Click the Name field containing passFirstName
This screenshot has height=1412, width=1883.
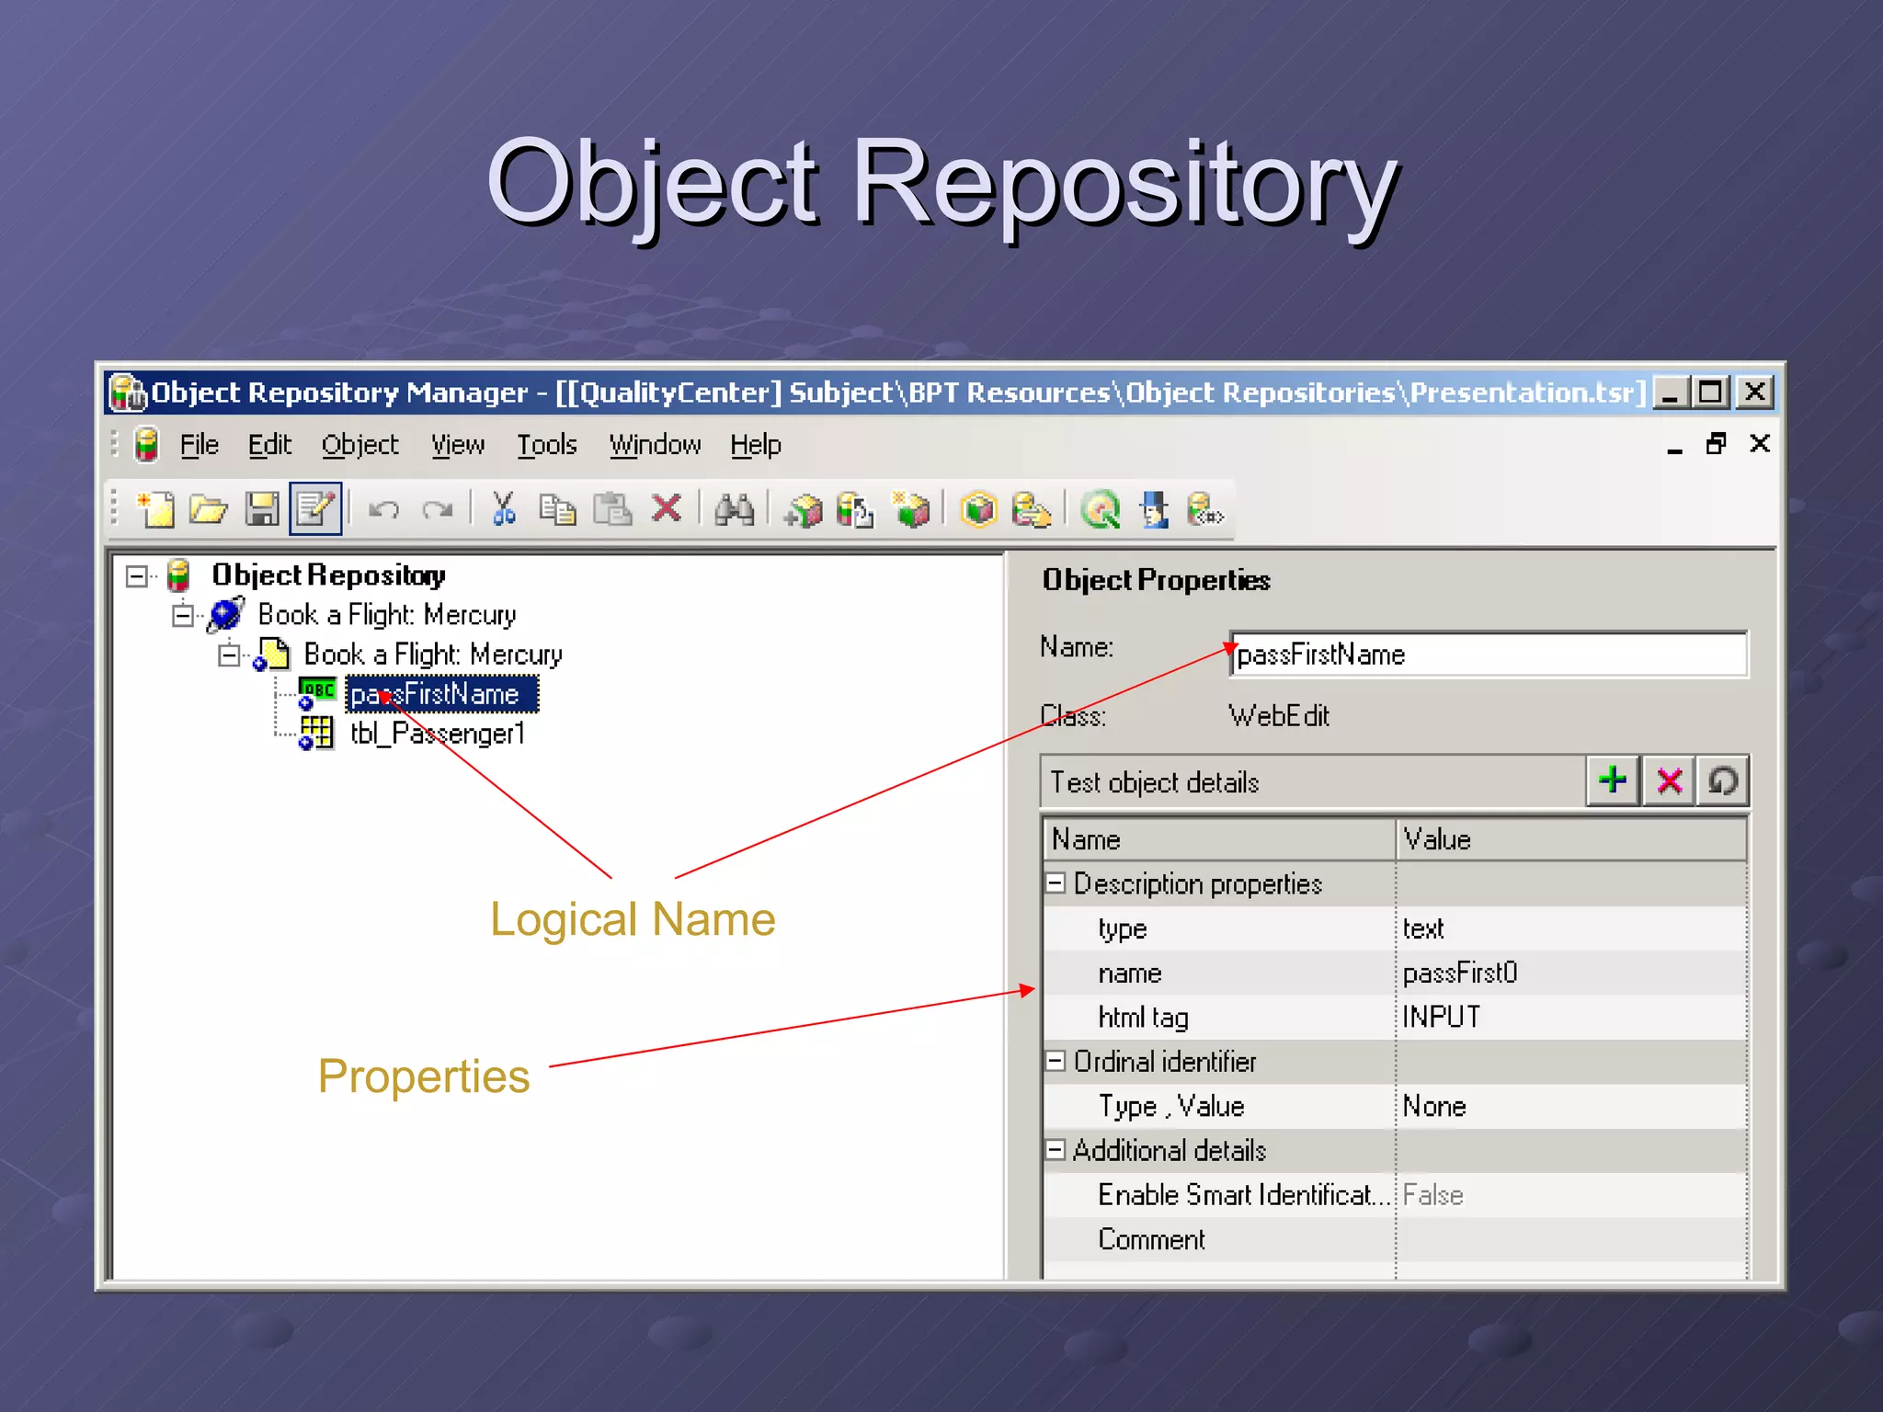coord(1488,655)
